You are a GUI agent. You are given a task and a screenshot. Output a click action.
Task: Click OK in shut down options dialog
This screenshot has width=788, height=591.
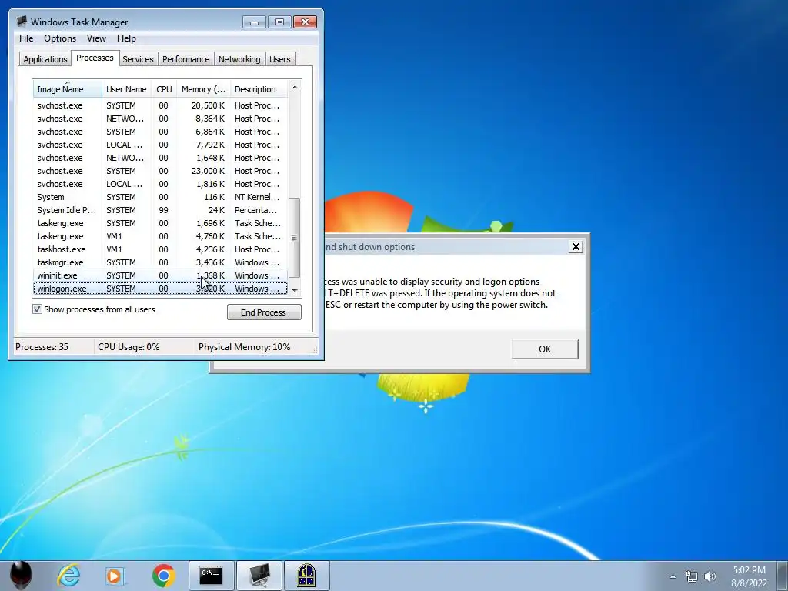544,349
